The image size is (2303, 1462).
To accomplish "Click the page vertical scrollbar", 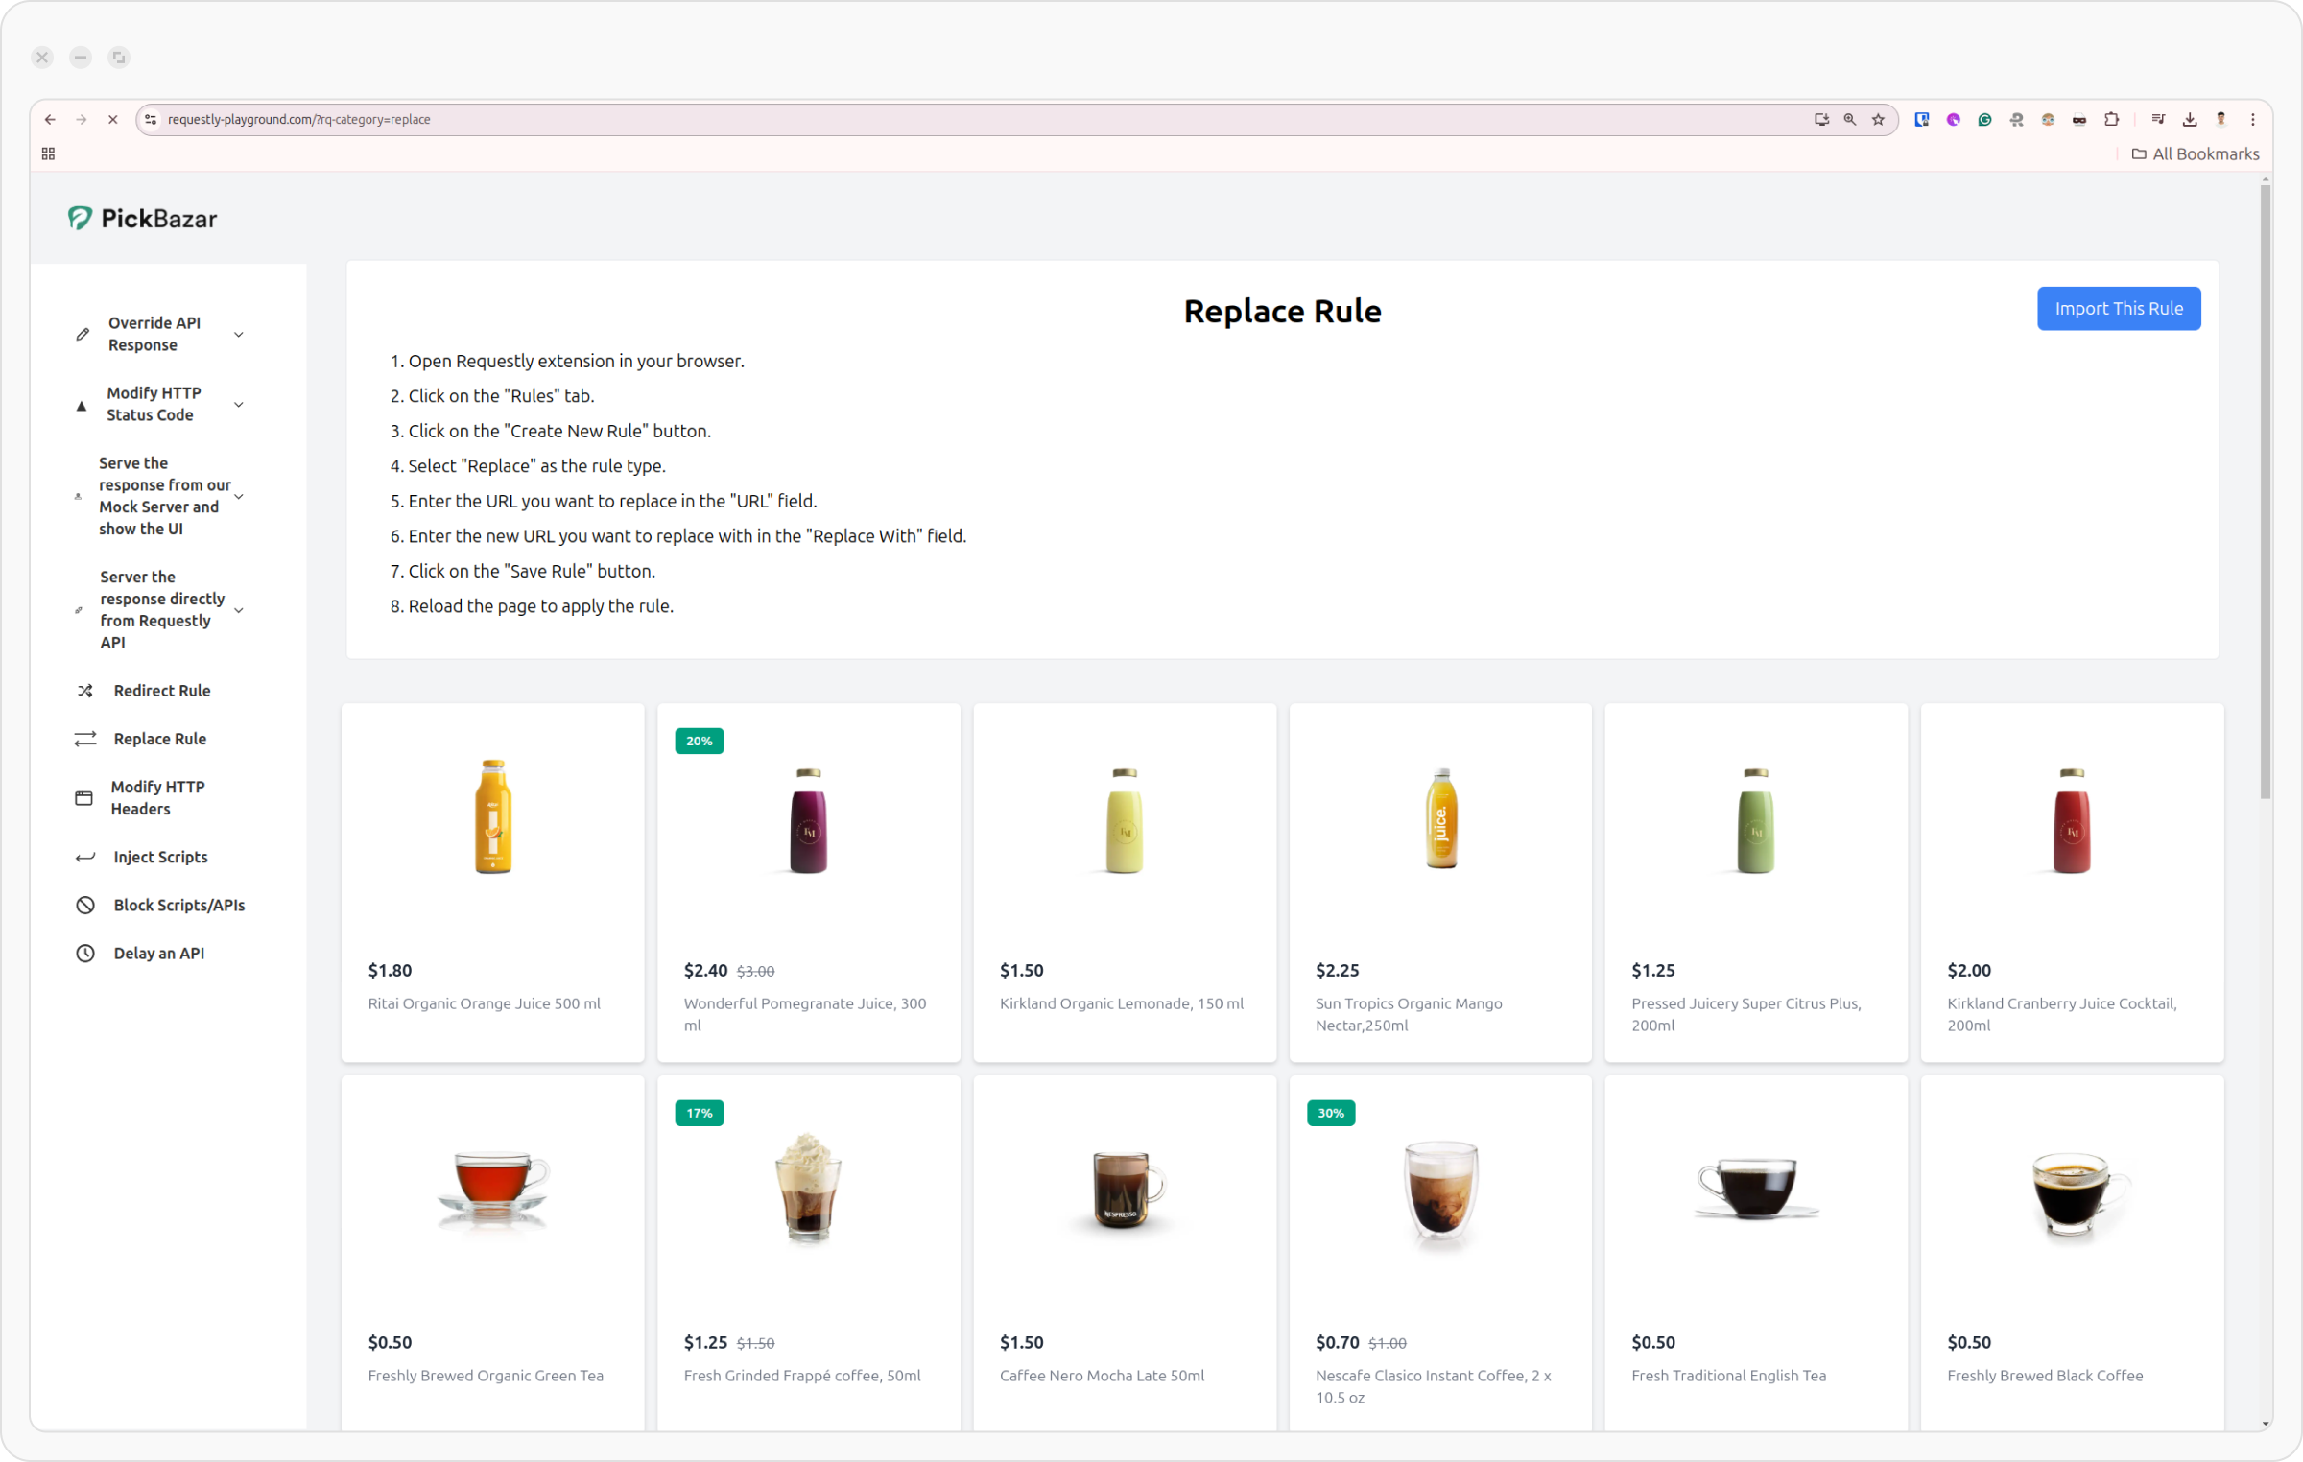I will point(2265,489).
